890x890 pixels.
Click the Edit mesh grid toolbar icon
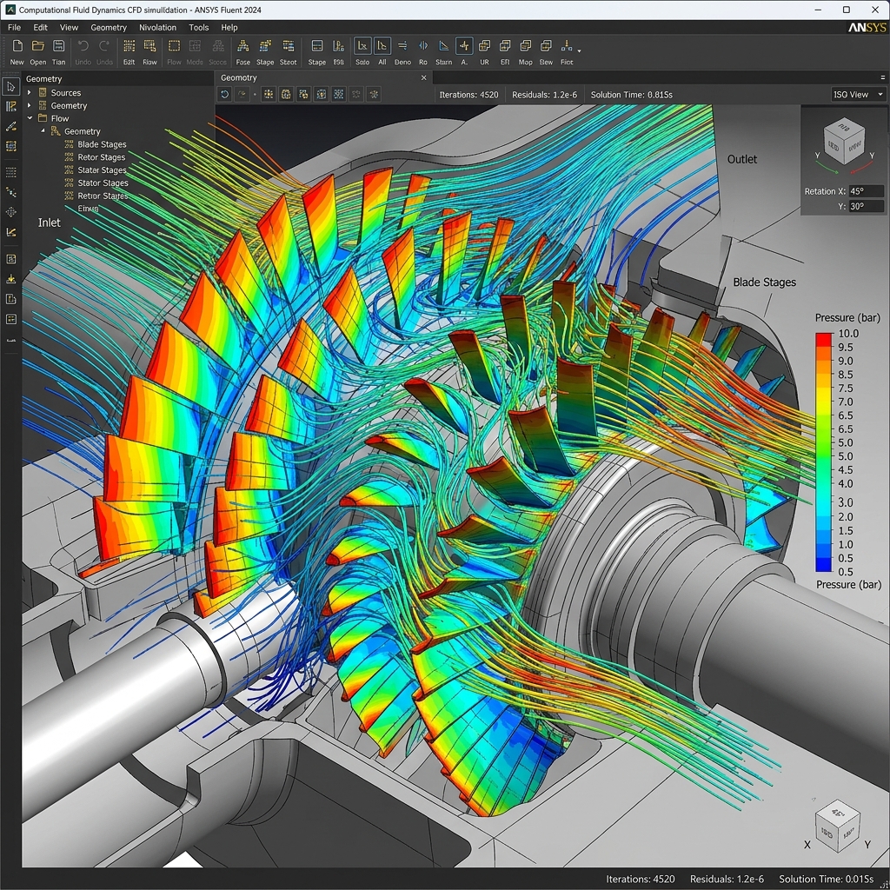click(129, 46)
